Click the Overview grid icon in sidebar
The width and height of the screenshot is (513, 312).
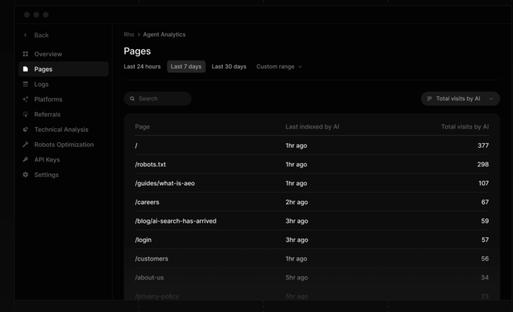(26, 54)
